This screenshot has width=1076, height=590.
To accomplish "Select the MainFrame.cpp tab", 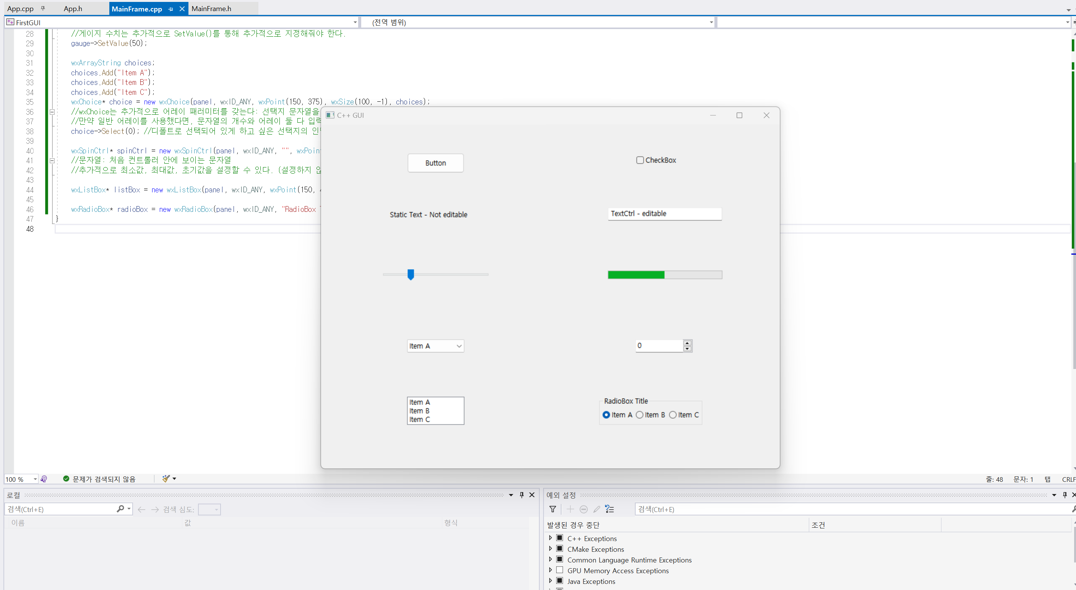I will 137,9.
